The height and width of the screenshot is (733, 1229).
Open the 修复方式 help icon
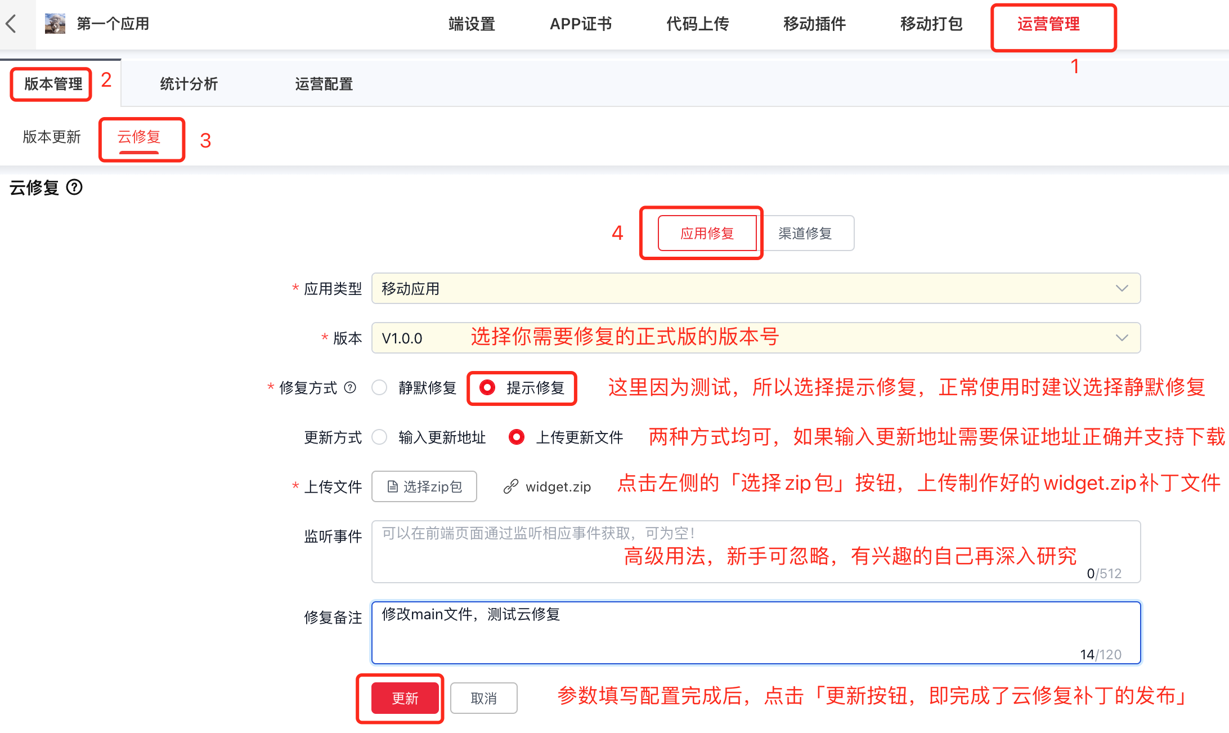pos(351,387)
